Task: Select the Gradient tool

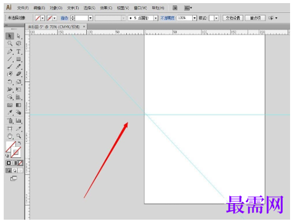Action: [x=18, y=105]
